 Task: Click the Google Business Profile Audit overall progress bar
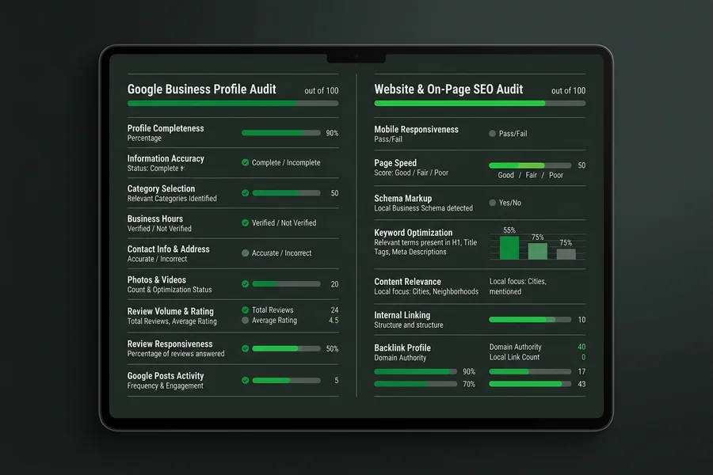233,103
